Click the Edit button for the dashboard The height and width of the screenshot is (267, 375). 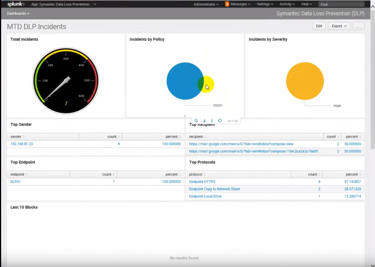[319, 26]
